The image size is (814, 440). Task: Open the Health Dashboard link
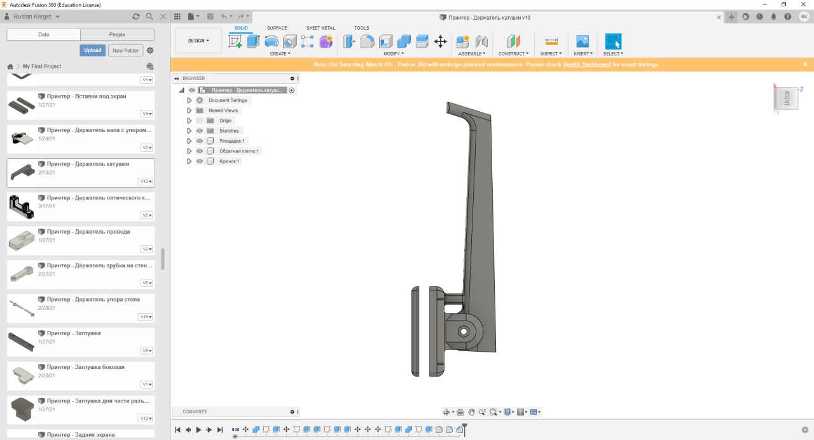586,64
